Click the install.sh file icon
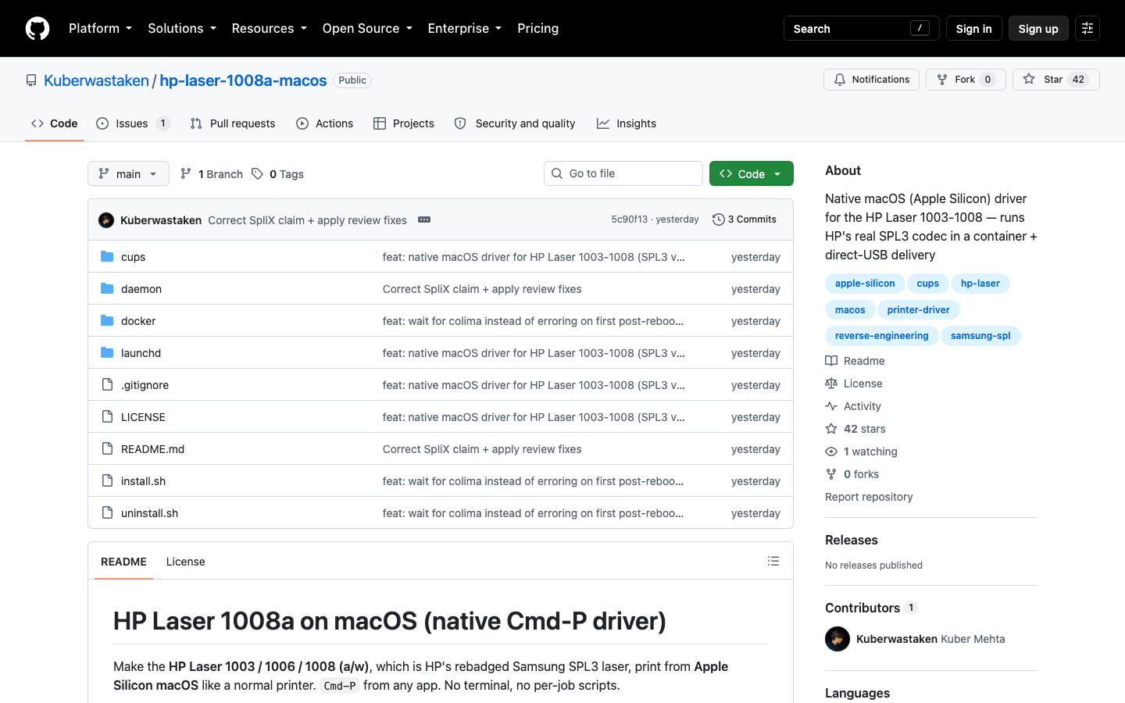 click(107, 480)
